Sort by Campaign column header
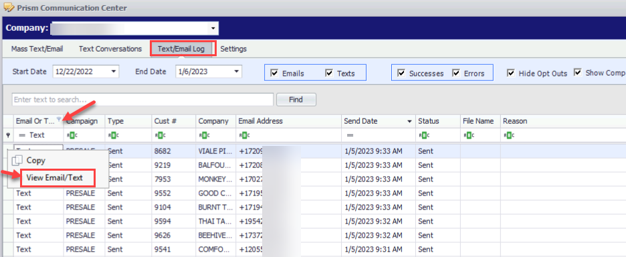This screenshot has height=257, width=626. click(84, 121)
